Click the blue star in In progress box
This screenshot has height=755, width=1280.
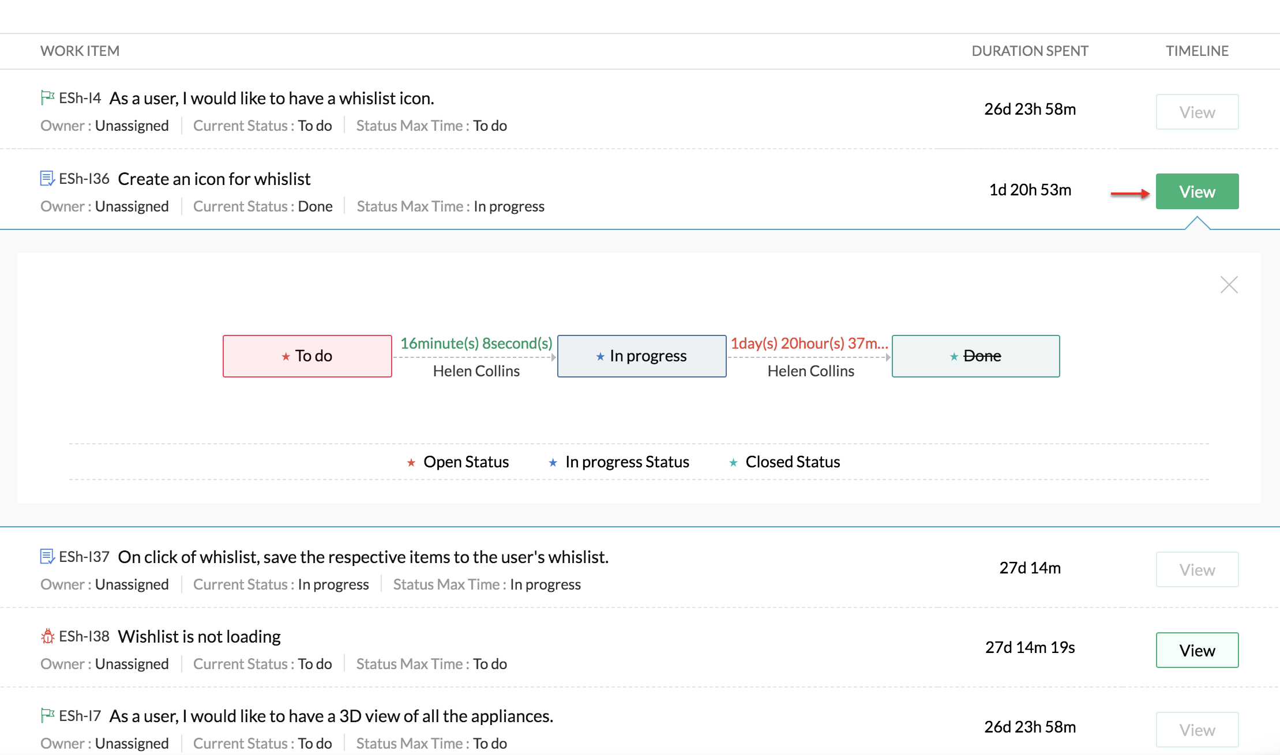tap(600, 357)
